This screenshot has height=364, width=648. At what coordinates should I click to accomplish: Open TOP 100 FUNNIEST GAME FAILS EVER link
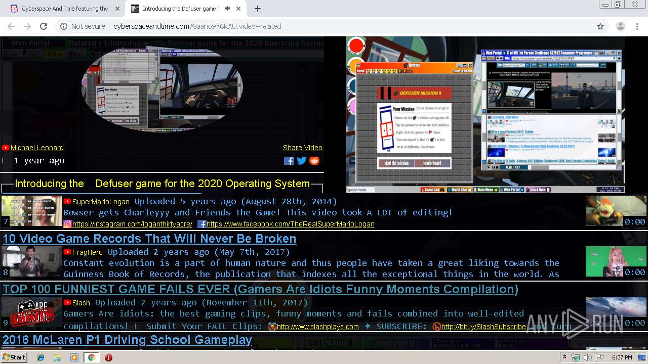tap(260, 289)
